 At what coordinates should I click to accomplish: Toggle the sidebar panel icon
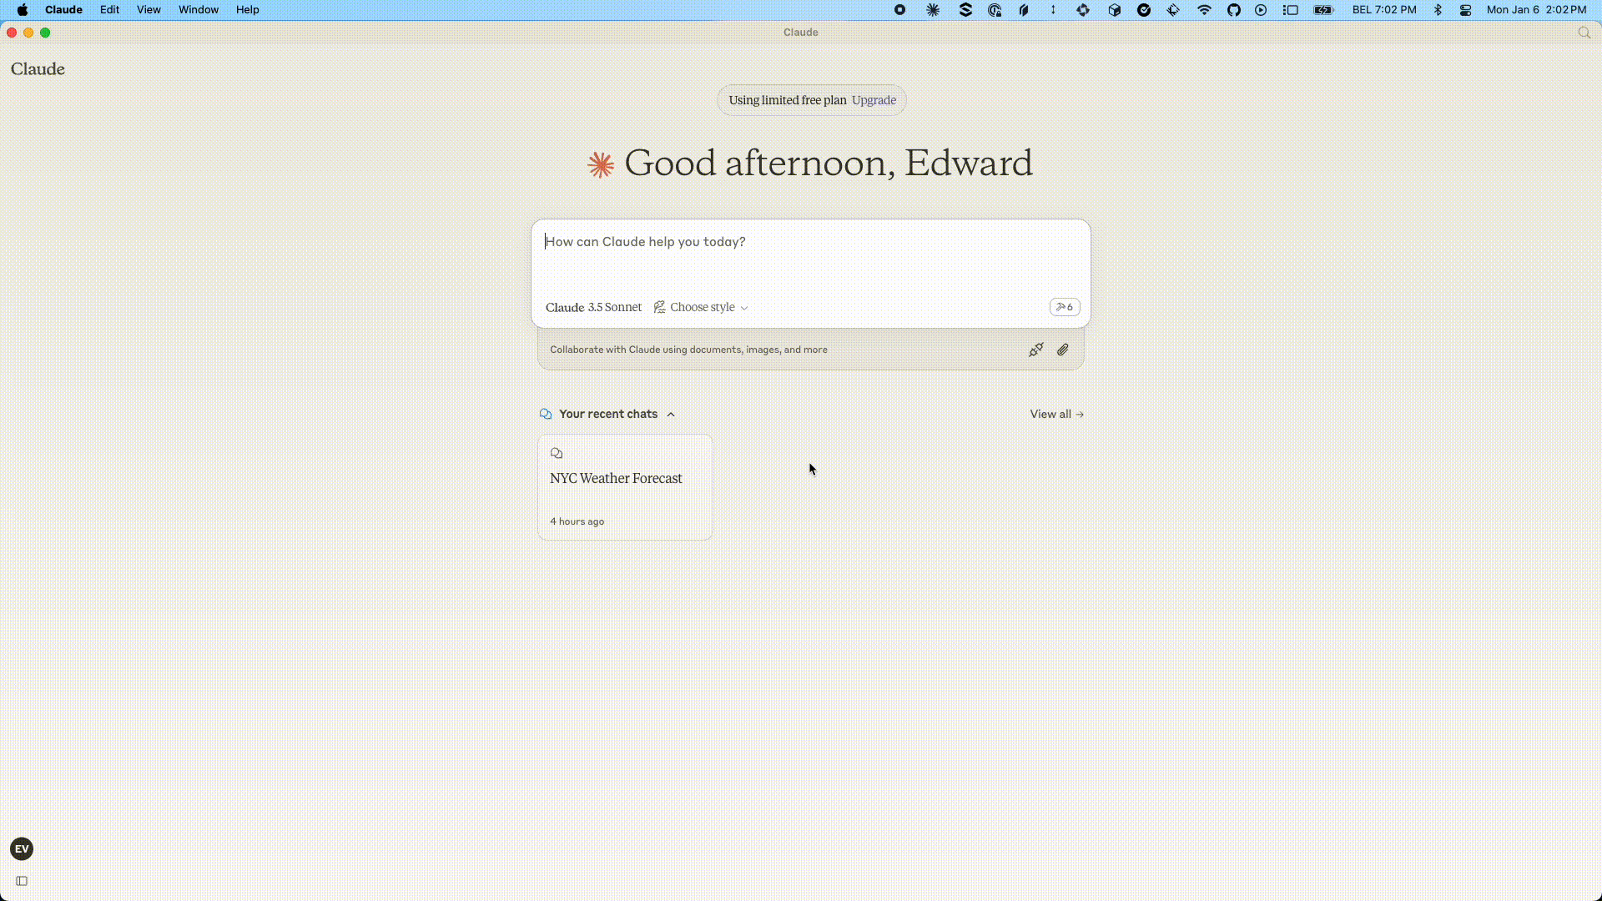pos(22,881)
